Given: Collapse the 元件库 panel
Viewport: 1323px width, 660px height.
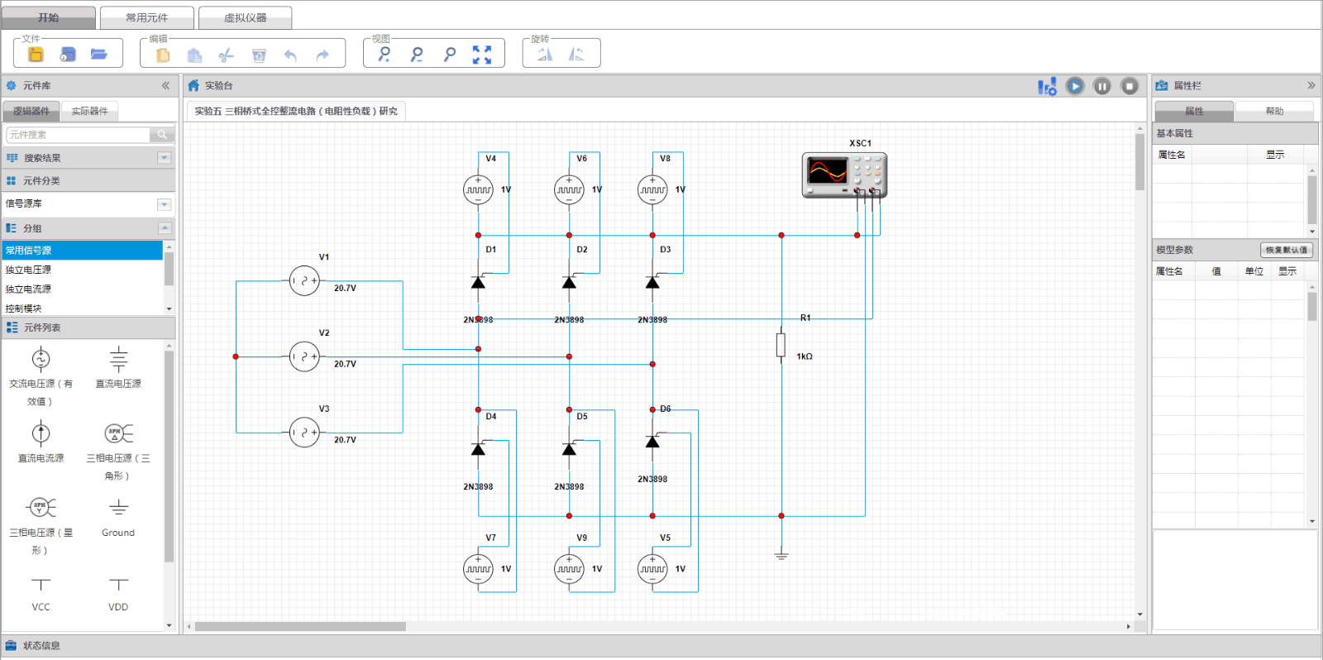Looking at the screenshot, I should point(165,86).
